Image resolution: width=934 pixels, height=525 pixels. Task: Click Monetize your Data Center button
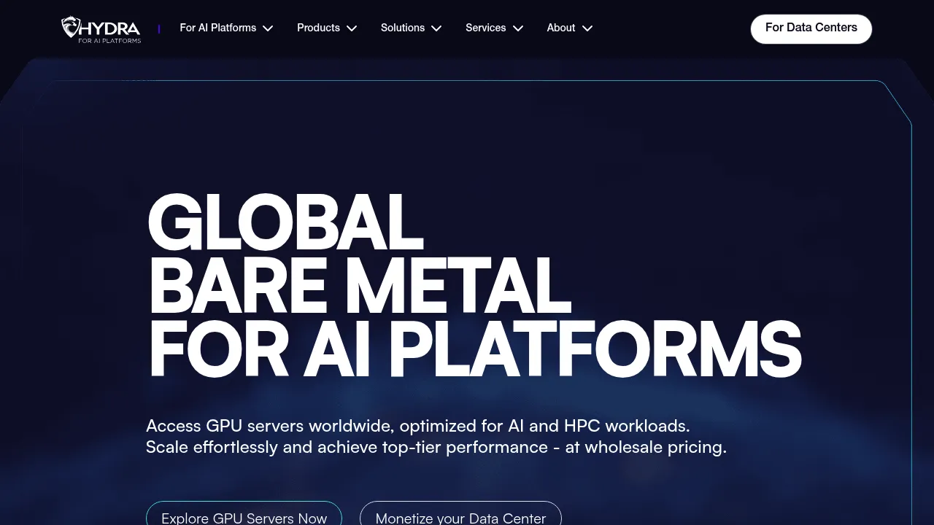pos(460,513)
